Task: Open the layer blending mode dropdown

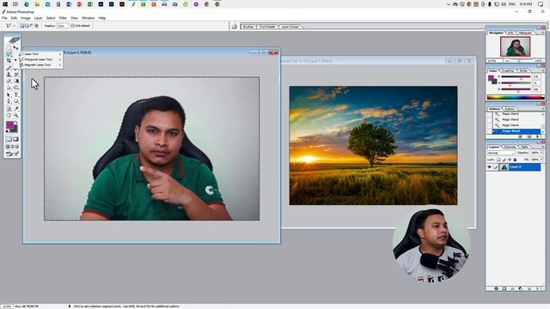Action: click(x=501, y=153)
